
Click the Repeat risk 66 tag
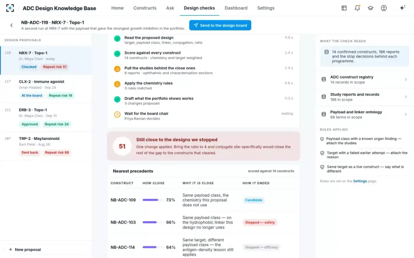pyautogui.click(x=57, y=152)
